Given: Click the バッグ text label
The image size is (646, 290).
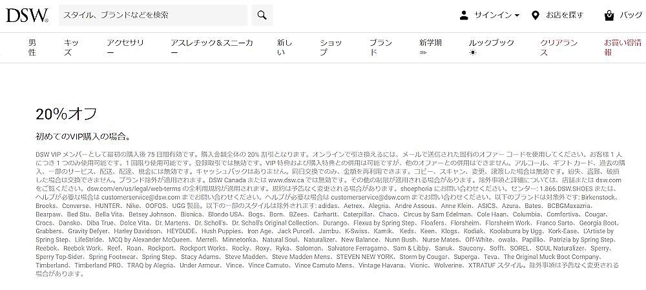Looking at the screenshot, I should [630, 16].
